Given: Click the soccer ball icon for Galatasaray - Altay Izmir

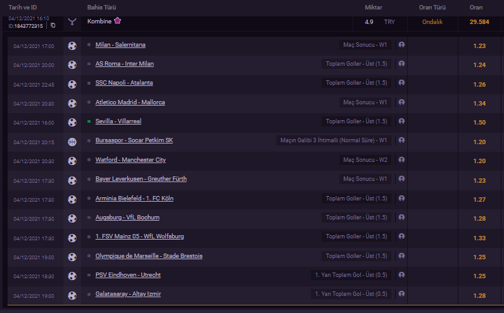Looking at the screenshot, I should pos(72,295).
